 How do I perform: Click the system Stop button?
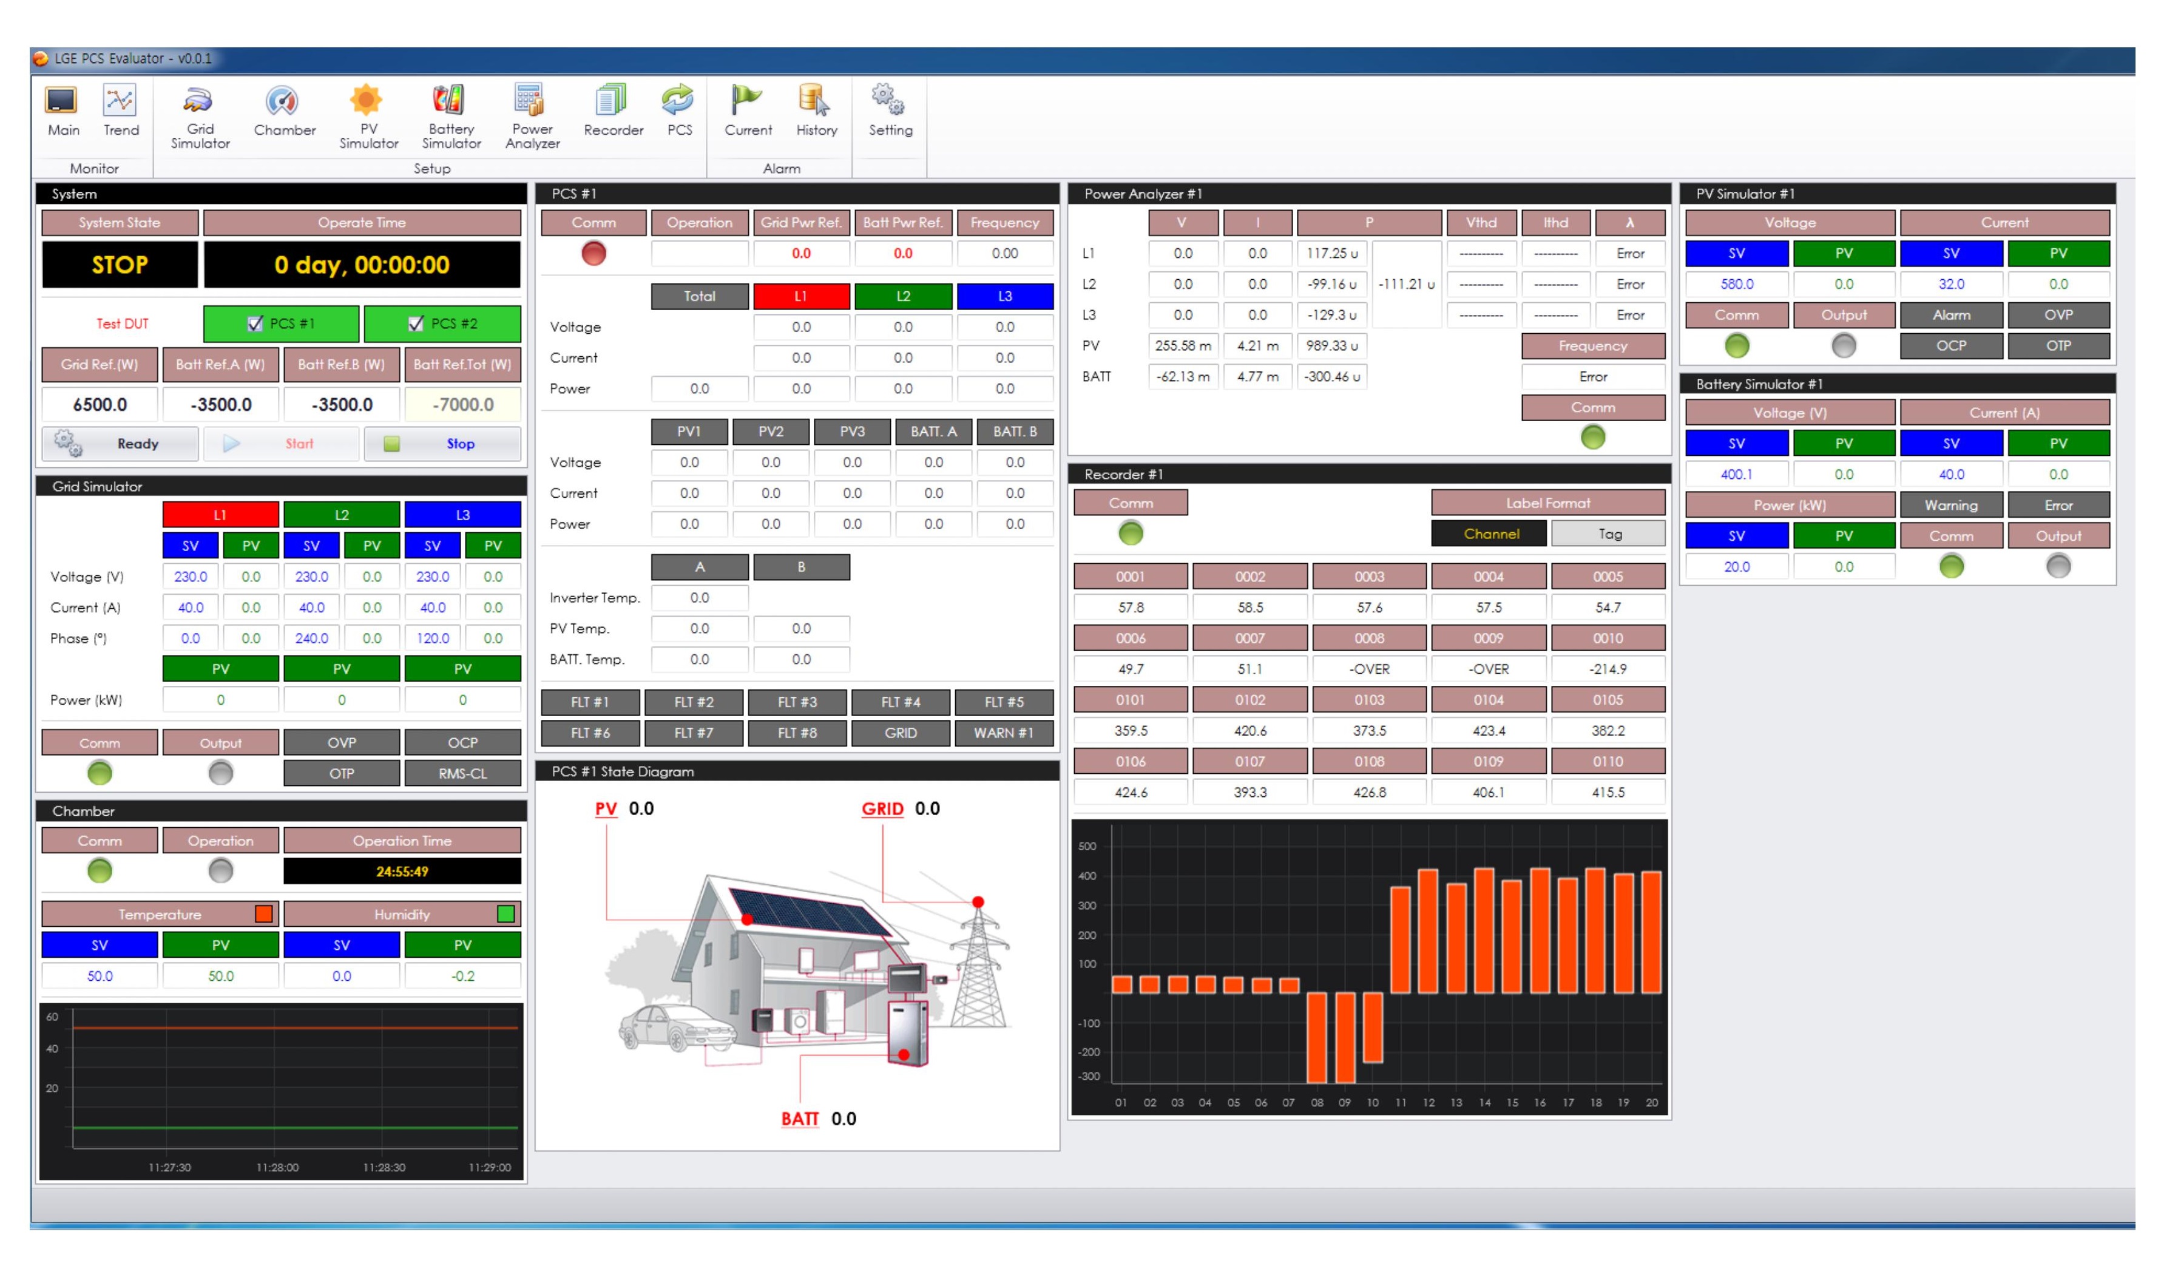point(442,443)
